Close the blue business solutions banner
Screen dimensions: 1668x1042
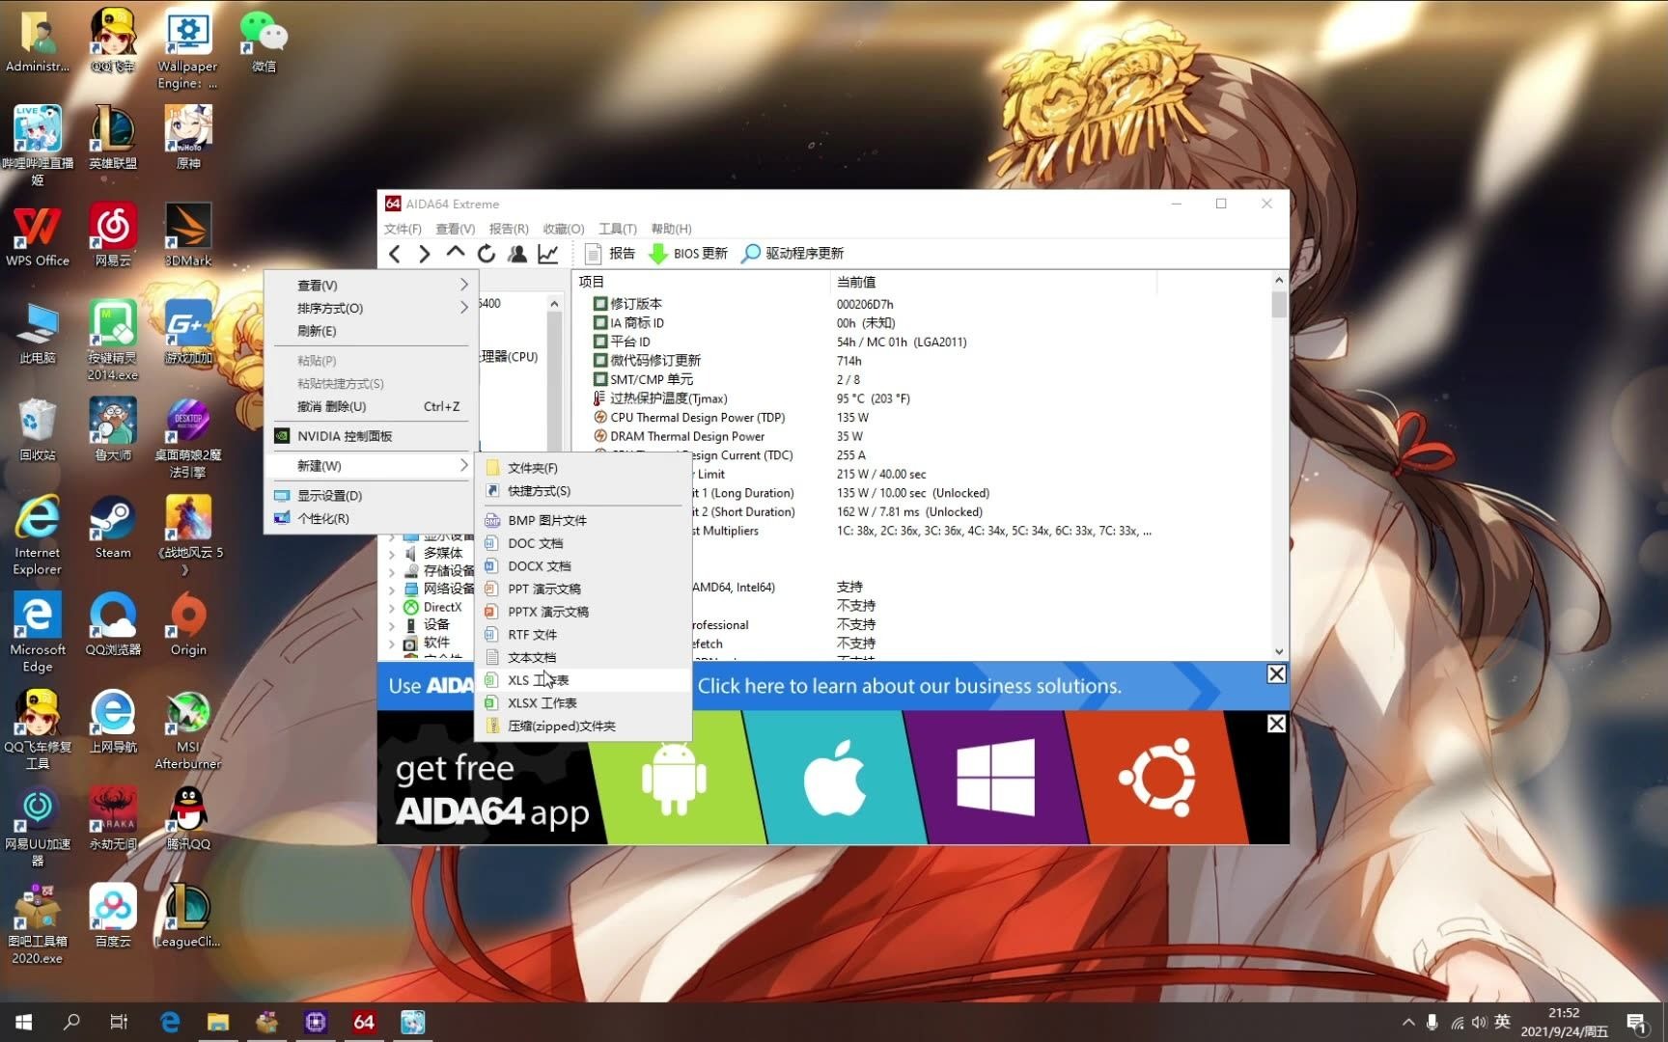(1276, 674)
